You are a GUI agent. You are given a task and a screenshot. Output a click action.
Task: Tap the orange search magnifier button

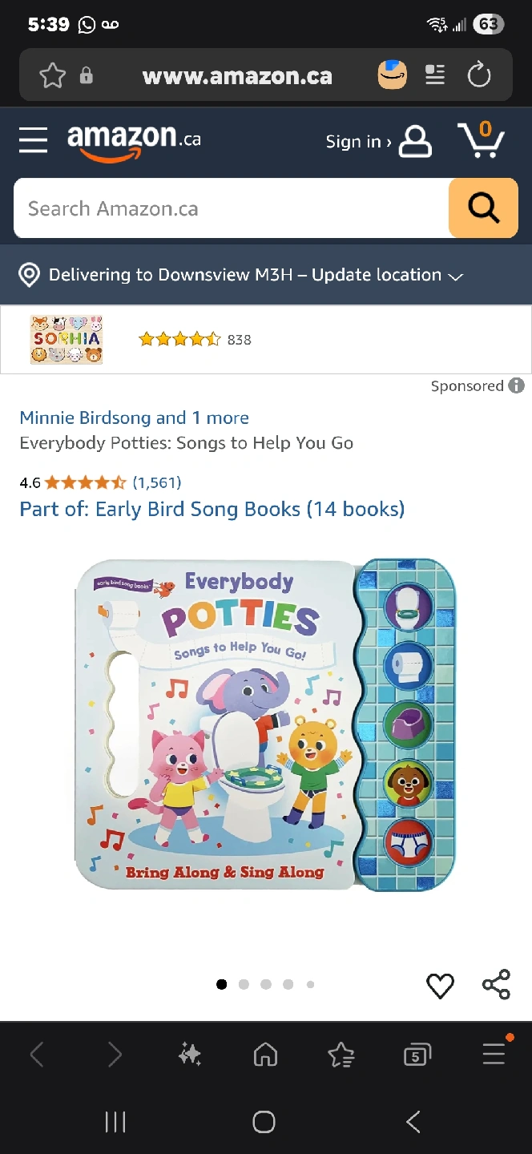[x=483, y=208]
